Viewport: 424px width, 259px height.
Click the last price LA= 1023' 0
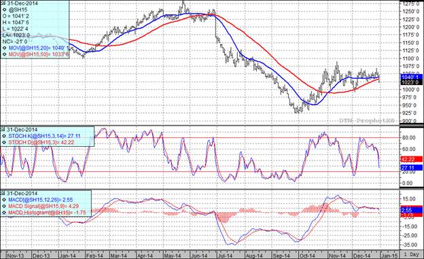pyautogui.click(x=16, y=35)
